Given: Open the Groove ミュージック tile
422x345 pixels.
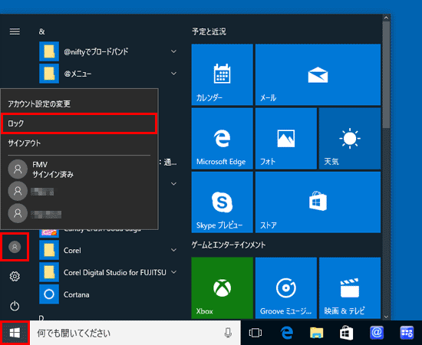Looking at the screenshot, I should (x=286, y=287).
